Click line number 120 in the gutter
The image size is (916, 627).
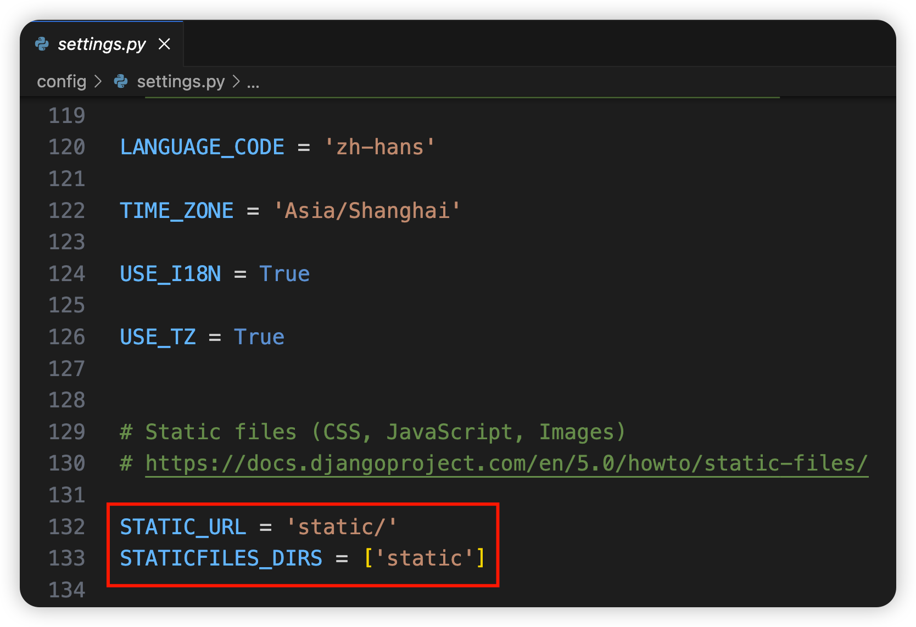coord(67,147)
